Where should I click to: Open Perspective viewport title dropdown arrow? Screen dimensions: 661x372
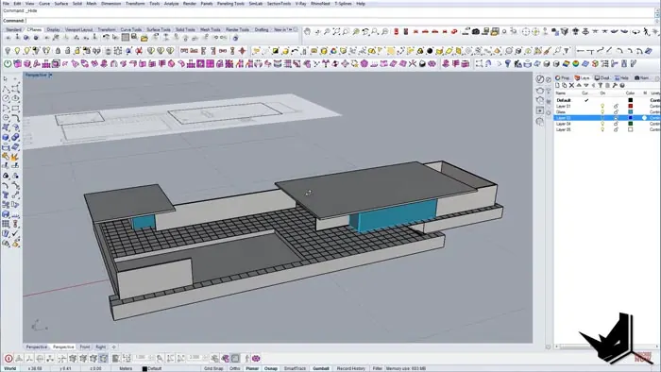click(51, 75)
